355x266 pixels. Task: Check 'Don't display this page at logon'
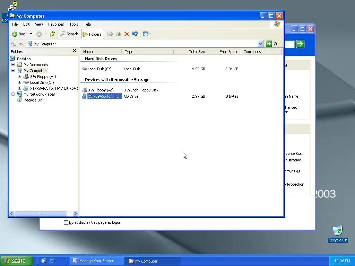66,222
